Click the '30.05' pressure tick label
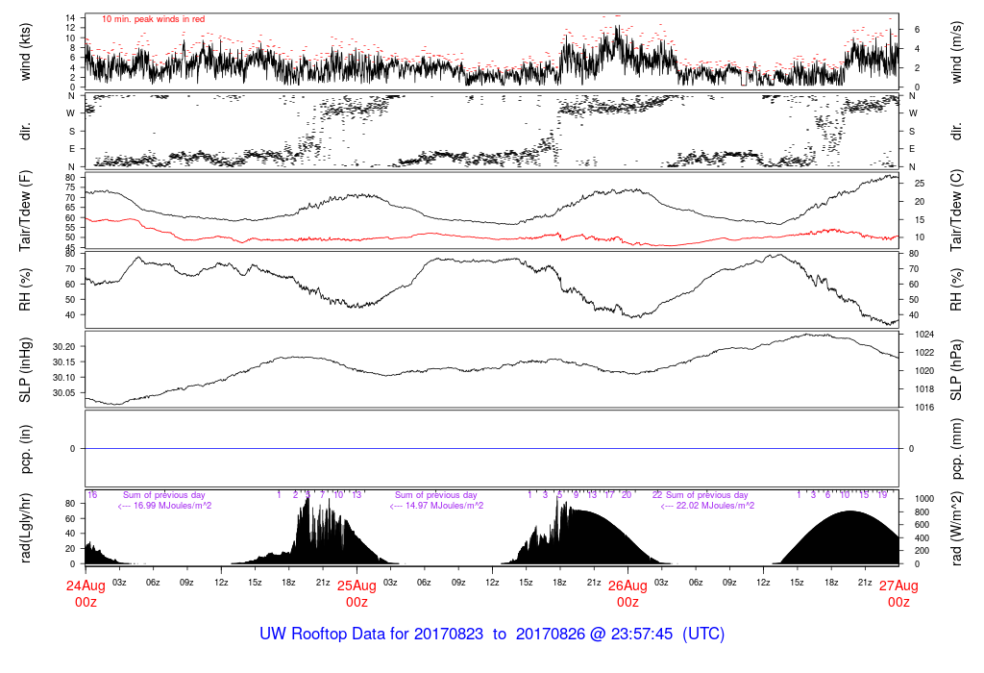 pos(64,393)
